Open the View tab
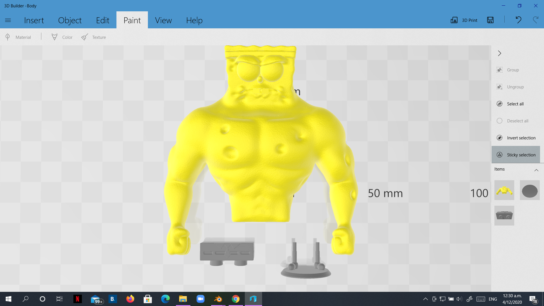The width and height of the screenshot is (544, 306). 163,20
